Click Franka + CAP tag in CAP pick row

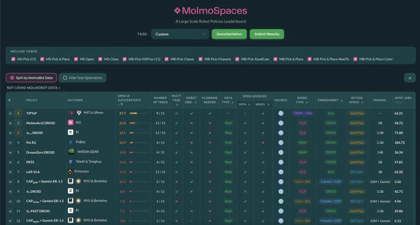coord(330,182)
